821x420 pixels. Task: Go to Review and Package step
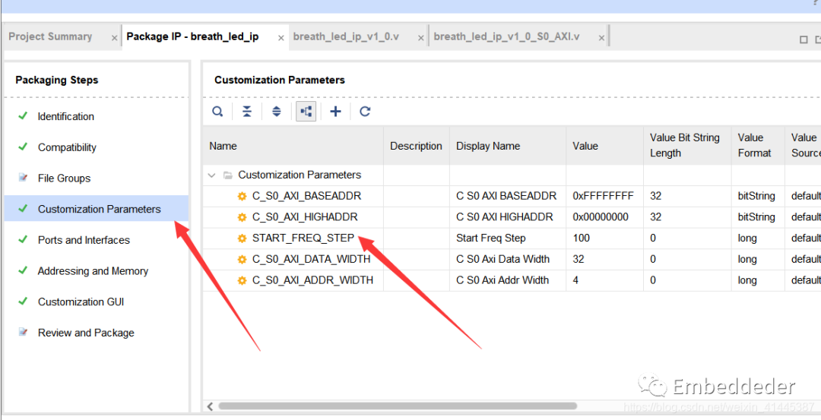(x=86, y=333)
